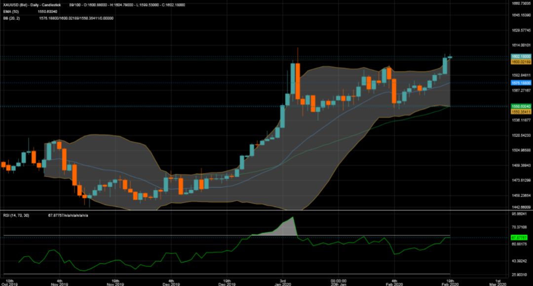This screenshot has width=533, height=286.
Task: Click the Bollinger Bands values in header
Action: pos(76,18)
